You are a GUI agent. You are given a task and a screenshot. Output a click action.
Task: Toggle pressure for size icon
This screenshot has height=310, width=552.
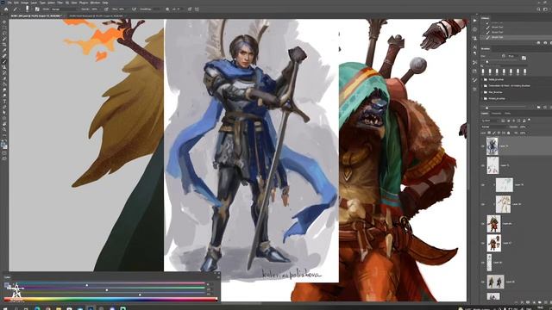[x=190, y=9]
